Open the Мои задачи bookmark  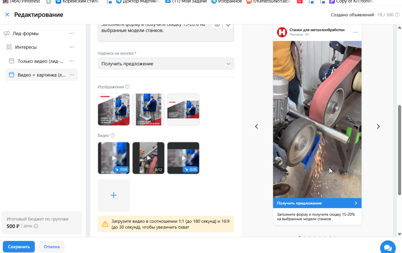point(186,2)
